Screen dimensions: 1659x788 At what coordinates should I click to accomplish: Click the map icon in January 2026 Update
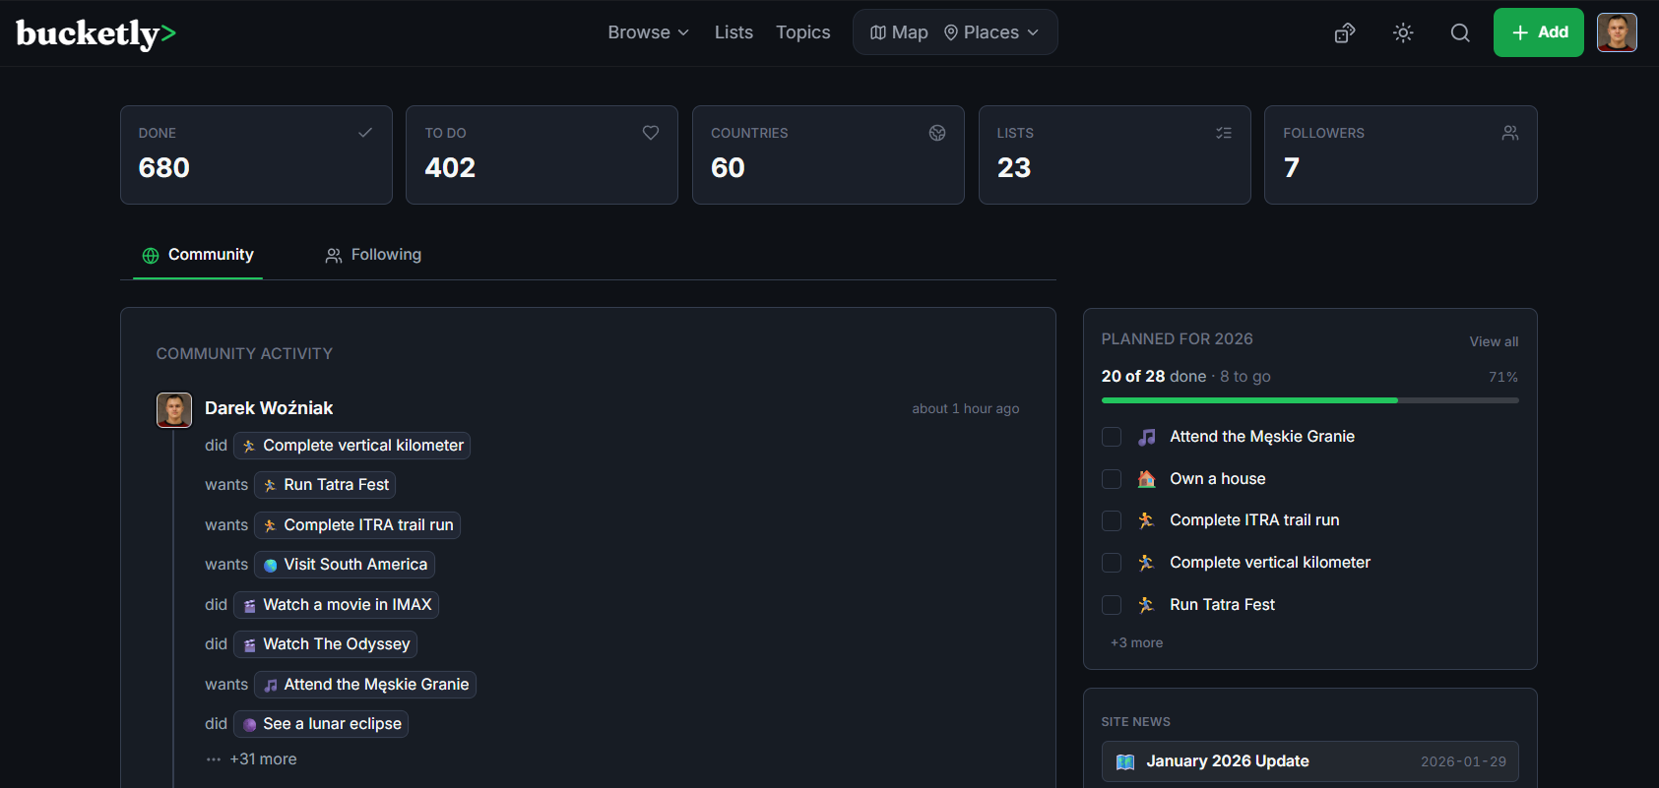1125,761
